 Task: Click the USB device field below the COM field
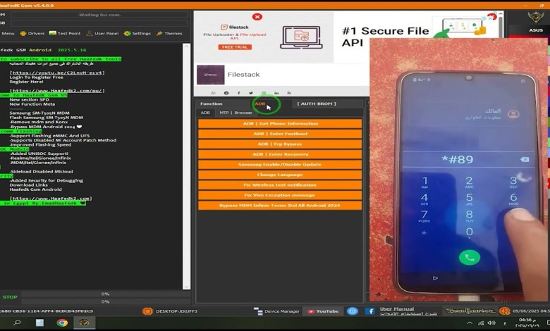[99, 23]
